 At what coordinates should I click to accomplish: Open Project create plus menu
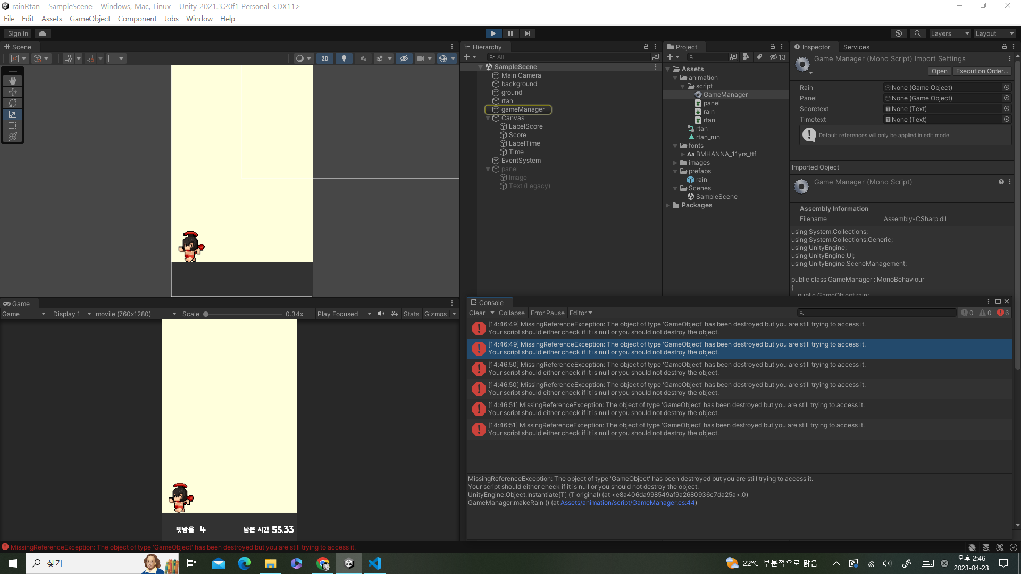(673, 57)
